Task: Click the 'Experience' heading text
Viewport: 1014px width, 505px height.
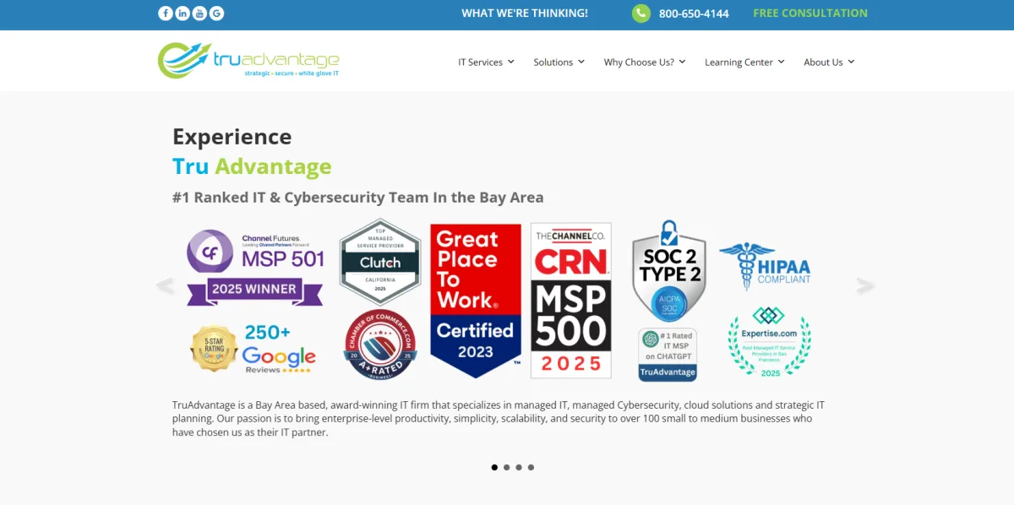Action: pos(232,137)
